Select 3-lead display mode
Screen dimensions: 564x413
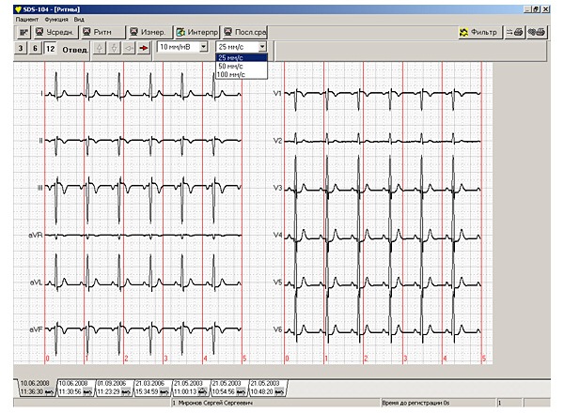click(x=22, y=48)
